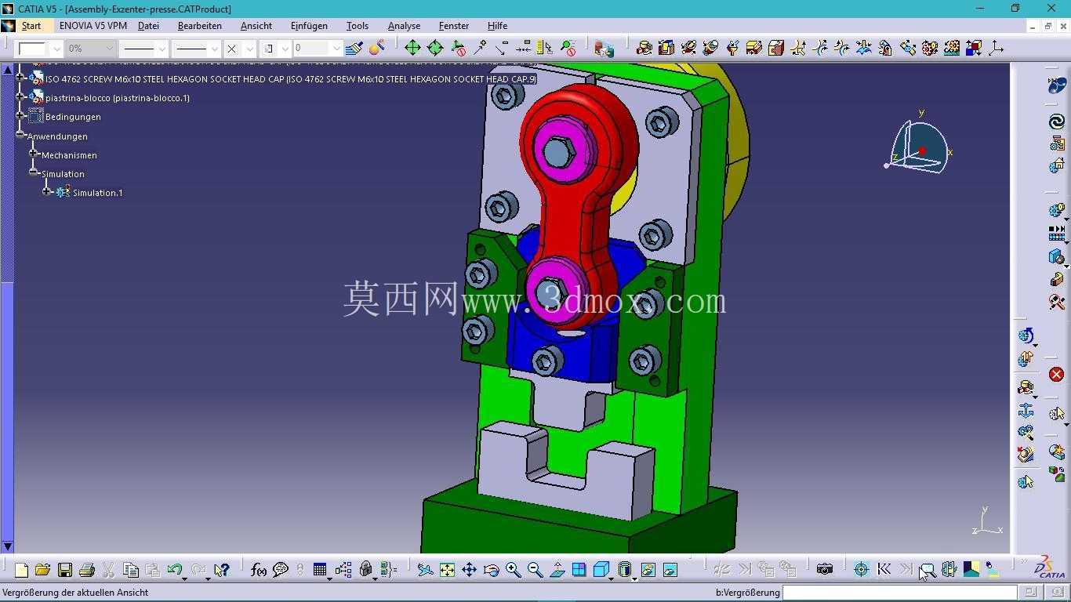Open the Datei menu

(148, 26)
